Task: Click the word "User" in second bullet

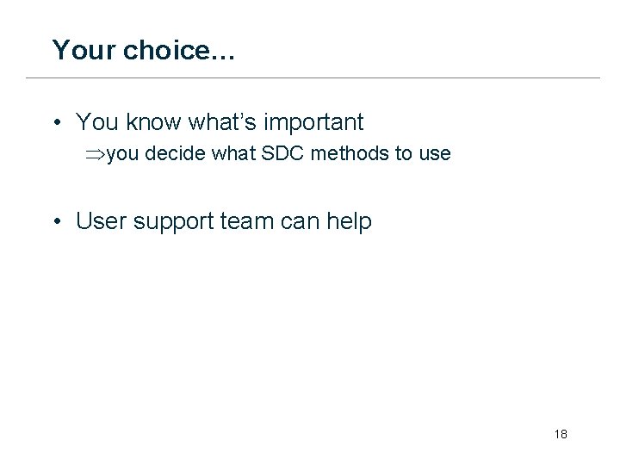Action: [x=101, y=221]
